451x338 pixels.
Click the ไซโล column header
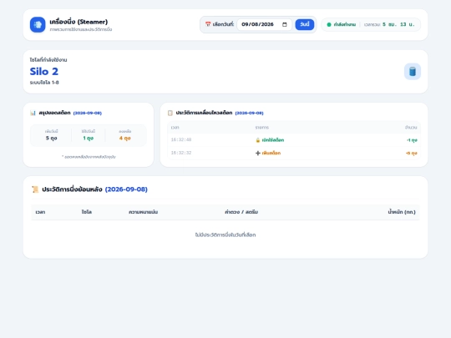coord(87,212)
